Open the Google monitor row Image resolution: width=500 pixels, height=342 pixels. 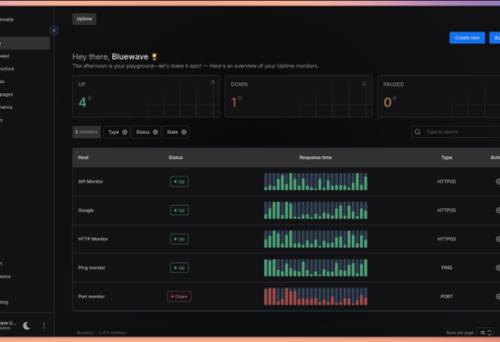286,210
